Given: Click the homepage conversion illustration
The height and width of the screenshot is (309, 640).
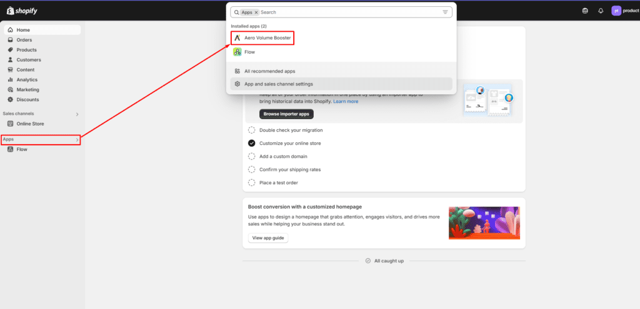Looking at the screenshot, I should click(484, 223).
